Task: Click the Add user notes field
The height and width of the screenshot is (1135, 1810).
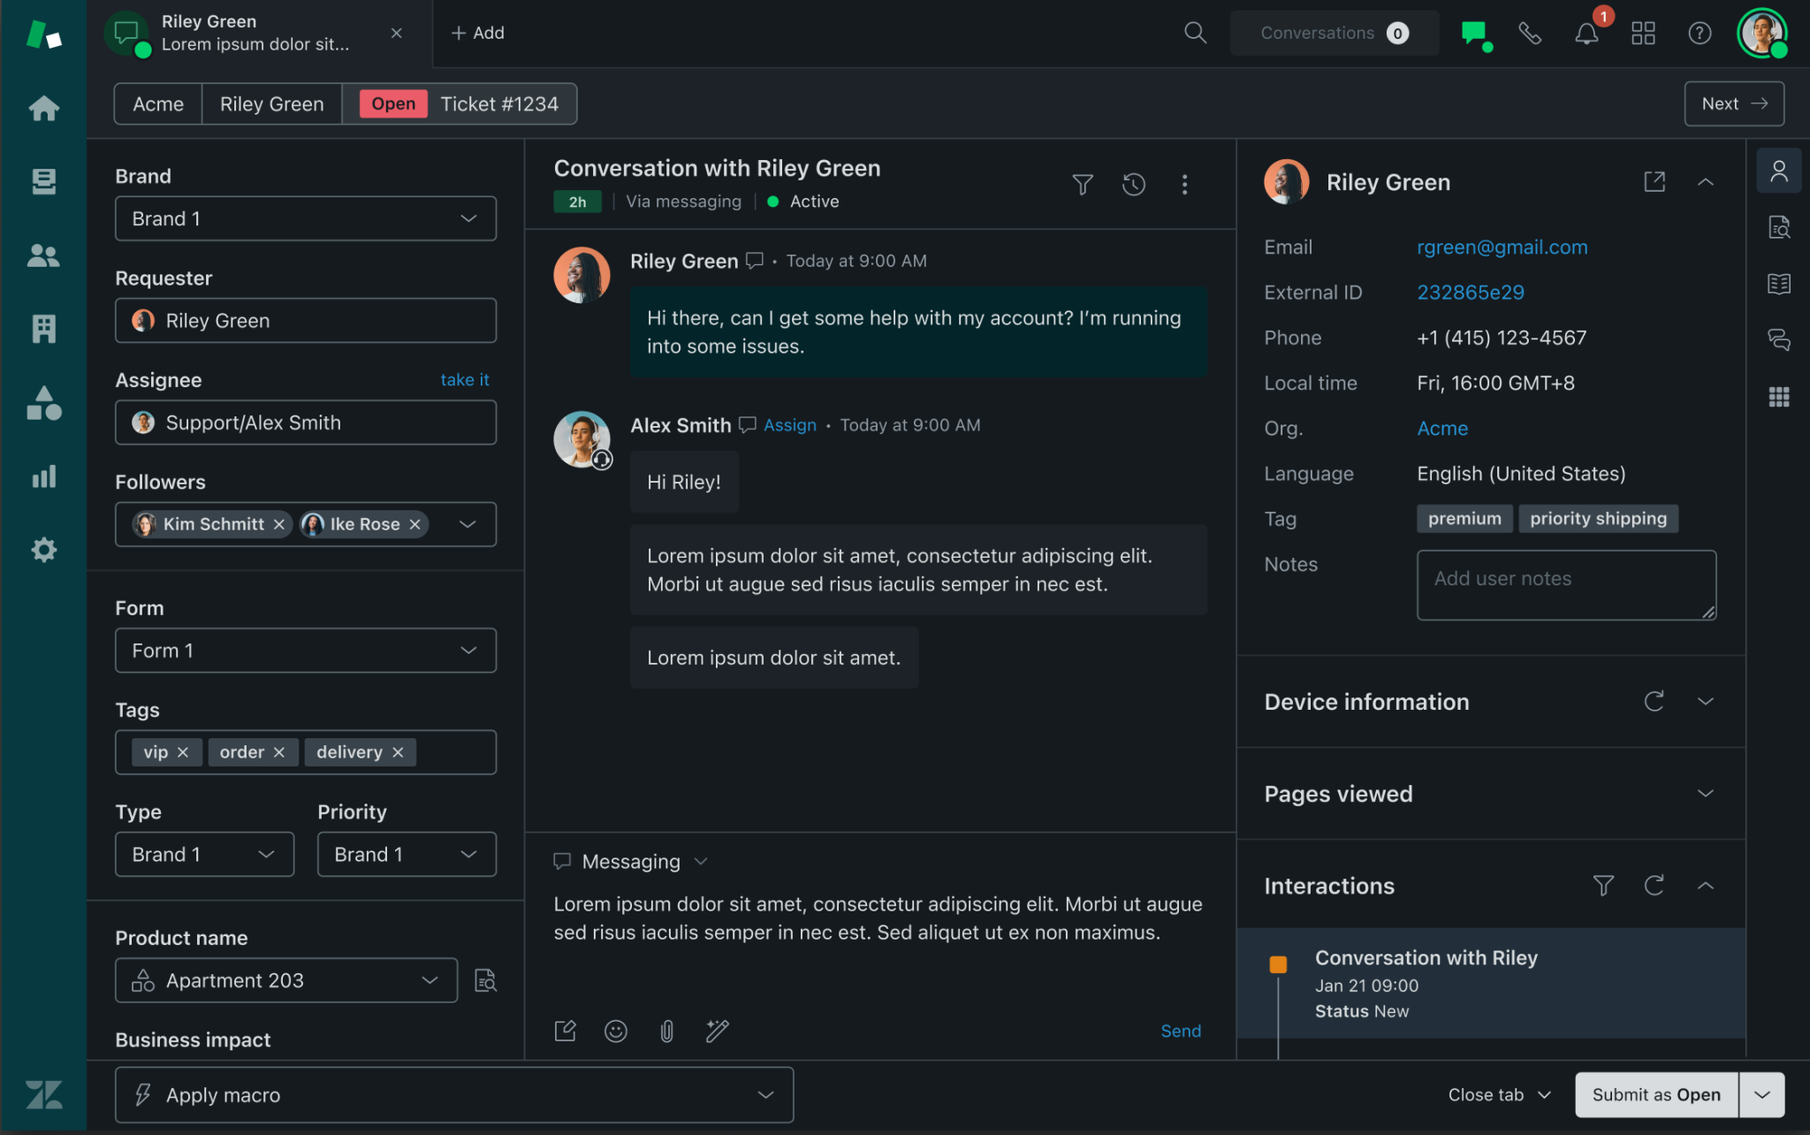Action: tap(1565, 584)
